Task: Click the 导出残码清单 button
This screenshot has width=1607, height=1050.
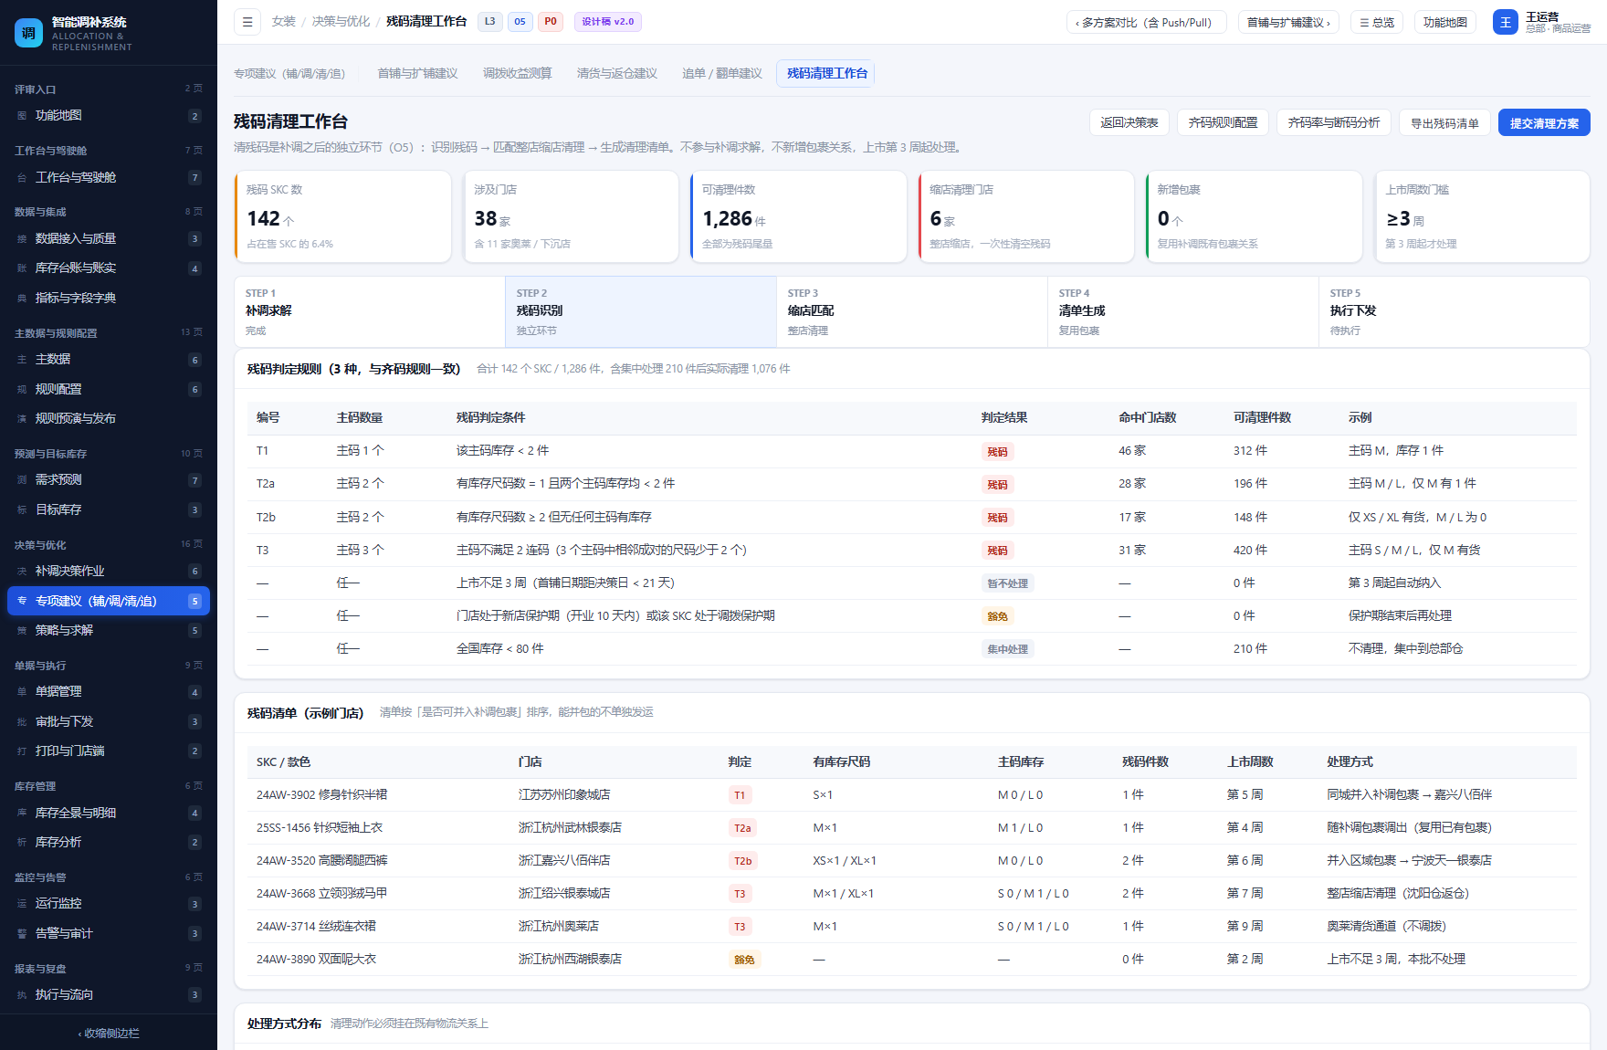Action: [1444, 122]
